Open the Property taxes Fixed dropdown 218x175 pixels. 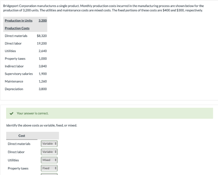pyautogui.click(x=49, y=168)
